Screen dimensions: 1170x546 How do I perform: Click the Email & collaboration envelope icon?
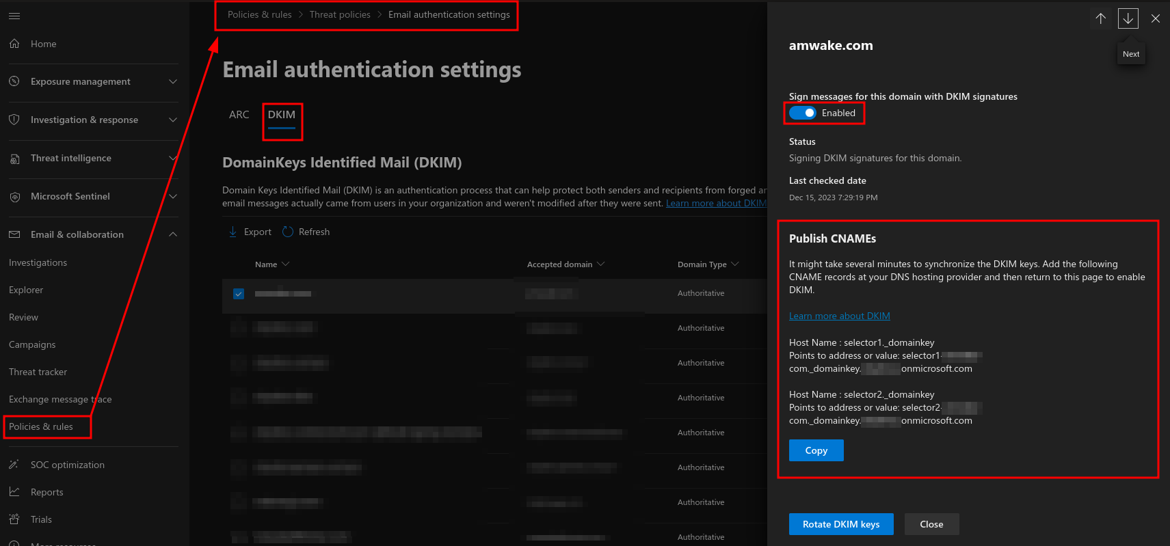14,234
